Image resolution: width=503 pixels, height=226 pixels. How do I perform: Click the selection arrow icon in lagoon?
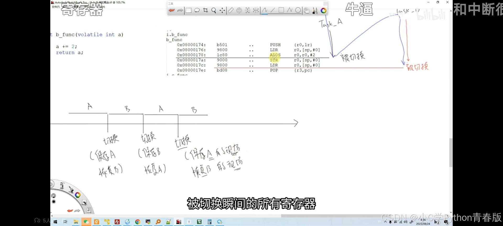pyautogui.click(x=84, y=202)
